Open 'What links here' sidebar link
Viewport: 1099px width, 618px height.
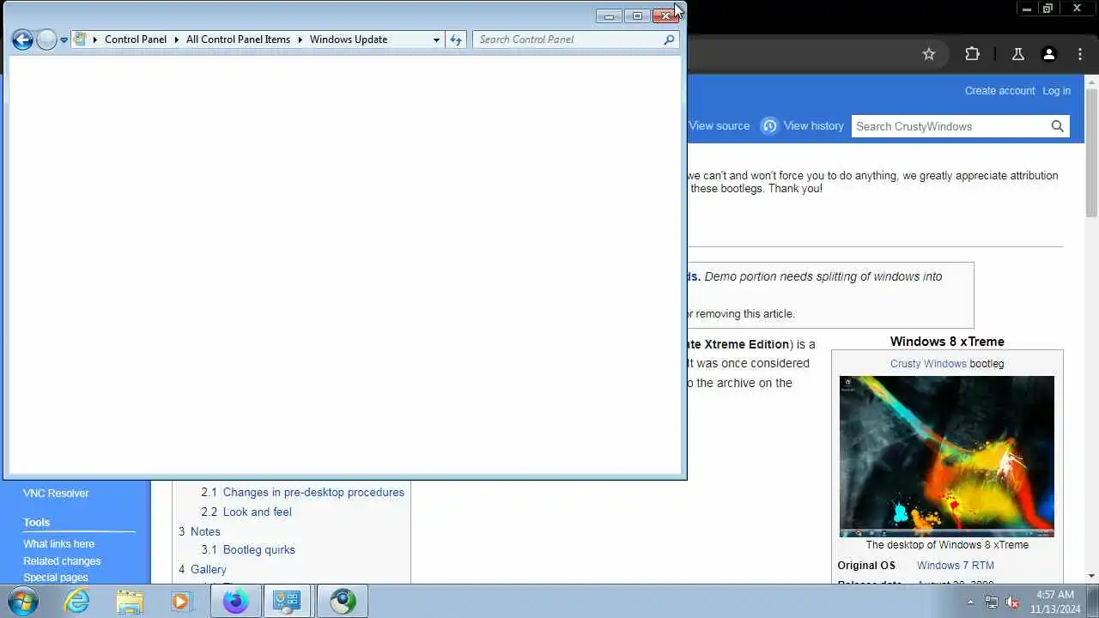pos(58,544)
